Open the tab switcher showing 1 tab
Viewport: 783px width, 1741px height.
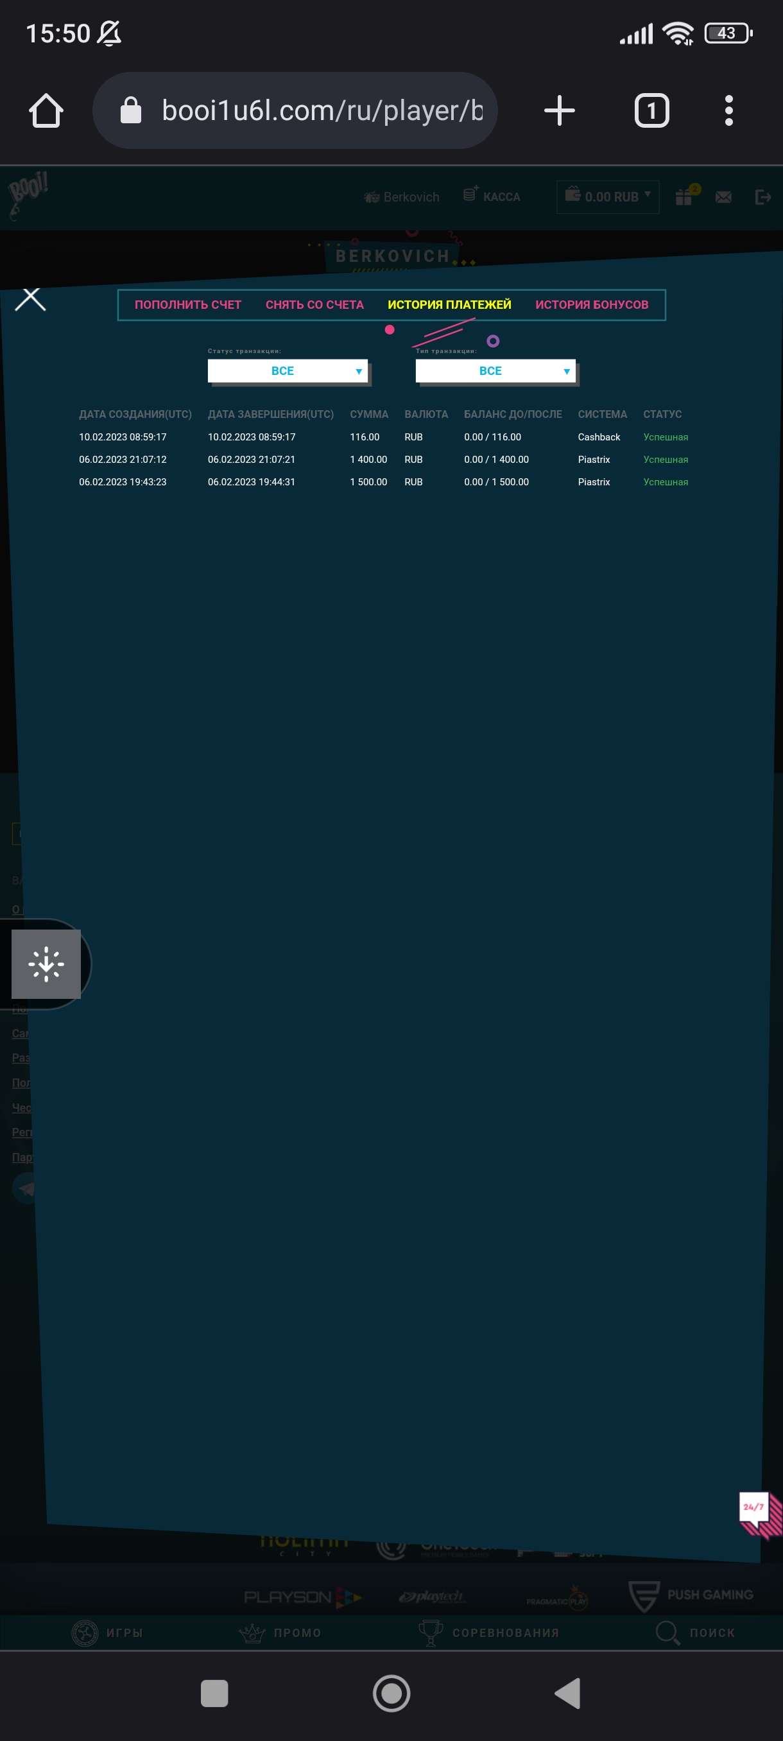point(652,110)
